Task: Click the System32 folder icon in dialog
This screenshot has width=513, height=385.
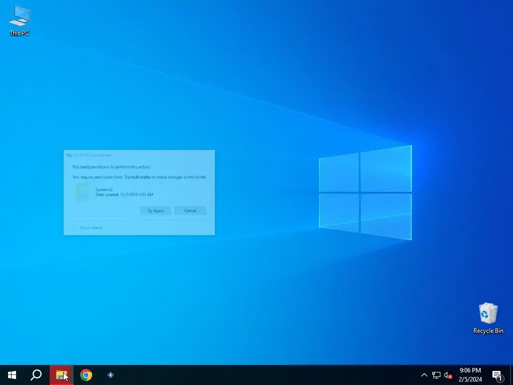Action: click(83, 192)
